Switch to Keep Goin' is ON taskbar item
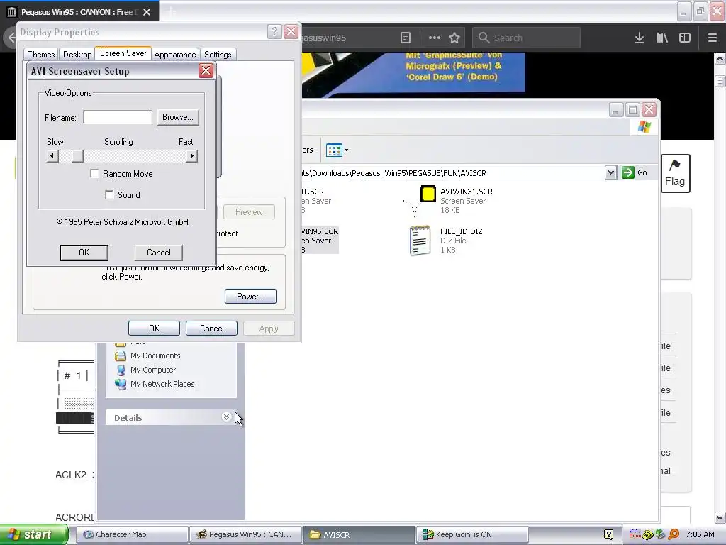Image resolution: width=726 pixels, height=545 pixels. (472, 534)
